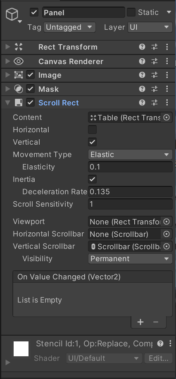This screenshot has height=379, width=176.
Task: Open the Layer dropdown set to UI
Action: (x=150, y=27)
